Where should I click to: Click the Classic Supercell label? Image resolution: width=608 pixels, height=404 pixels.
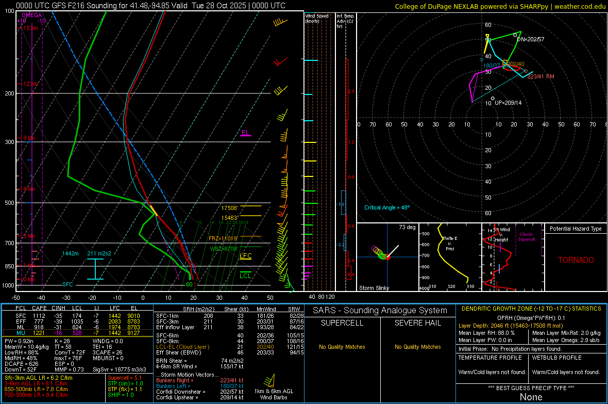[527, 237]
